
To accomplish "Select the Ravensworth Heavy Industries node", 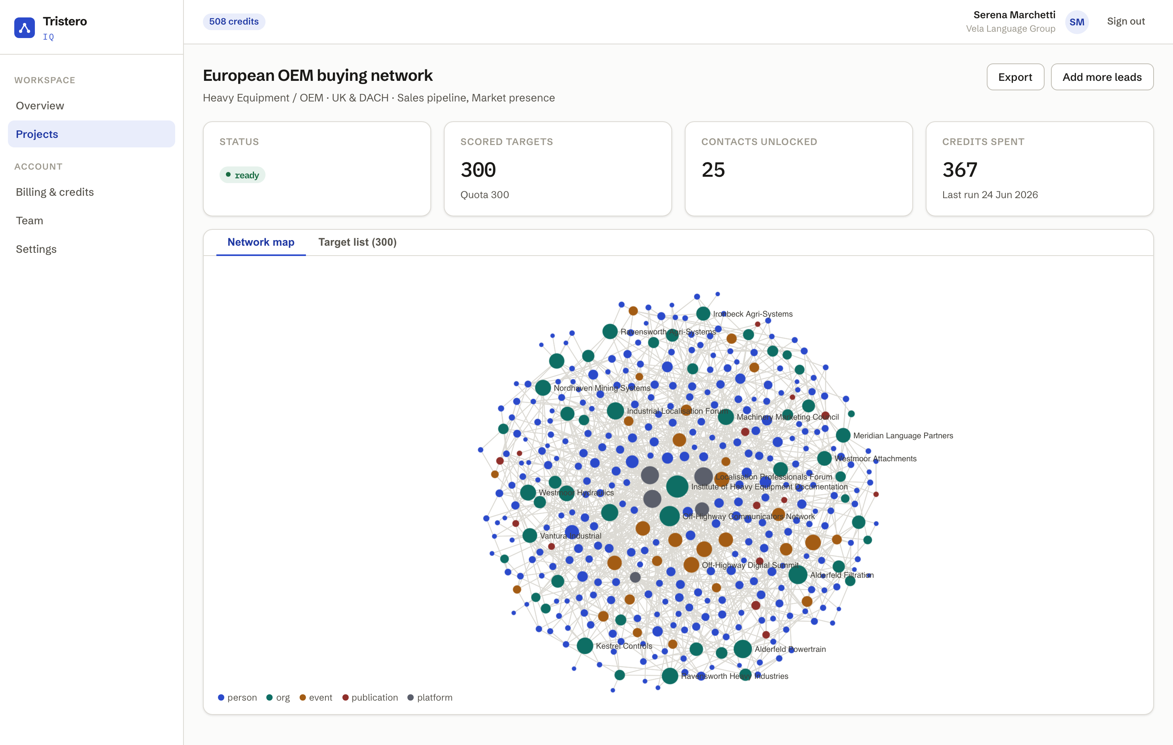I will tap(670, 676).
